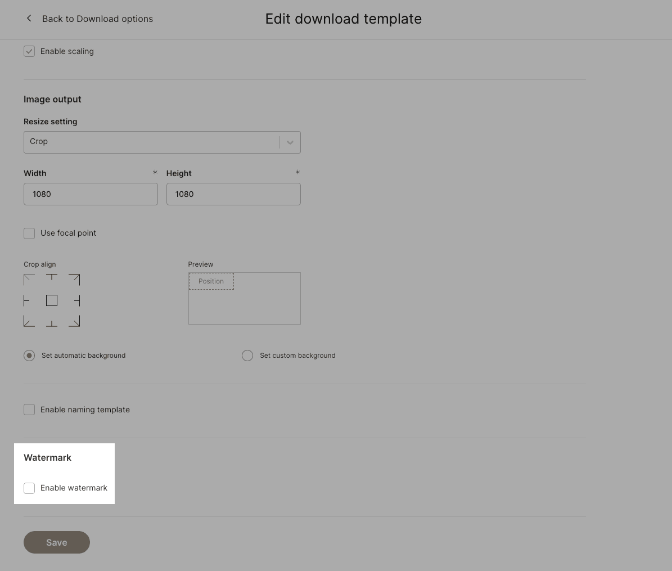Select bottom-right crop align icon
The height and width of the screenshot is (571, 672).
click(74, 321)
